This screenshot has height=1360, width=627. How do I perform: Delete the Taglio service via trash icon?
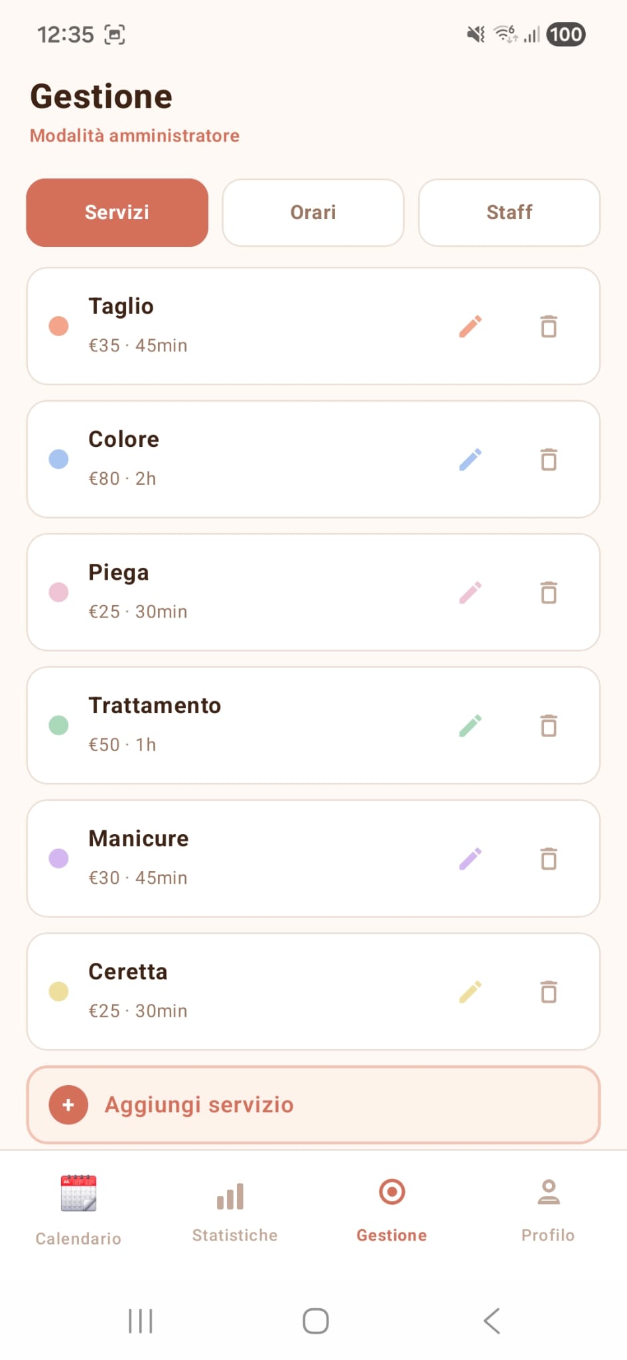(549, 326)
